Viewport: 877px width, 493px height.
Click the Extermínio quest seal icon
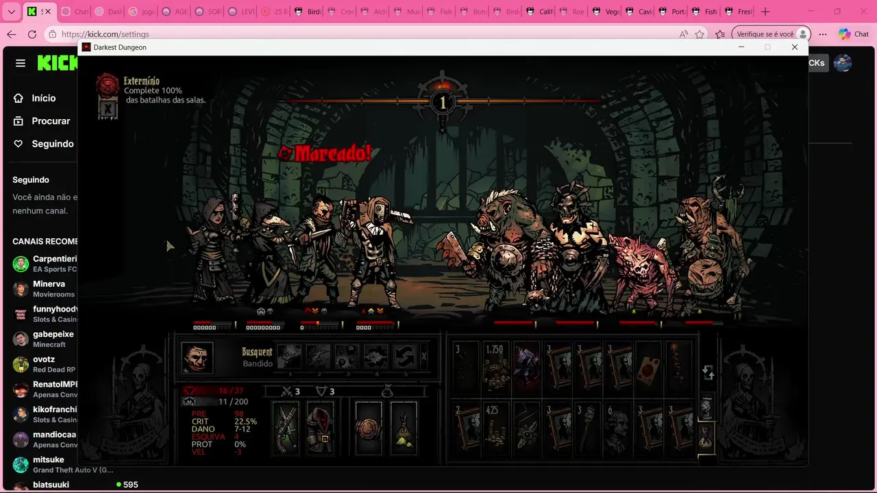tap(108, 85)
